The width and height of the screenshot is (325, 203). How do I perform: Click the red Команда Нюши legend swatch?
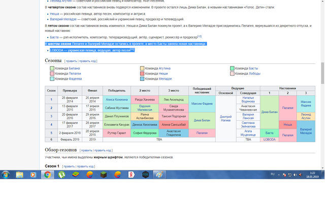pos(142,74)
